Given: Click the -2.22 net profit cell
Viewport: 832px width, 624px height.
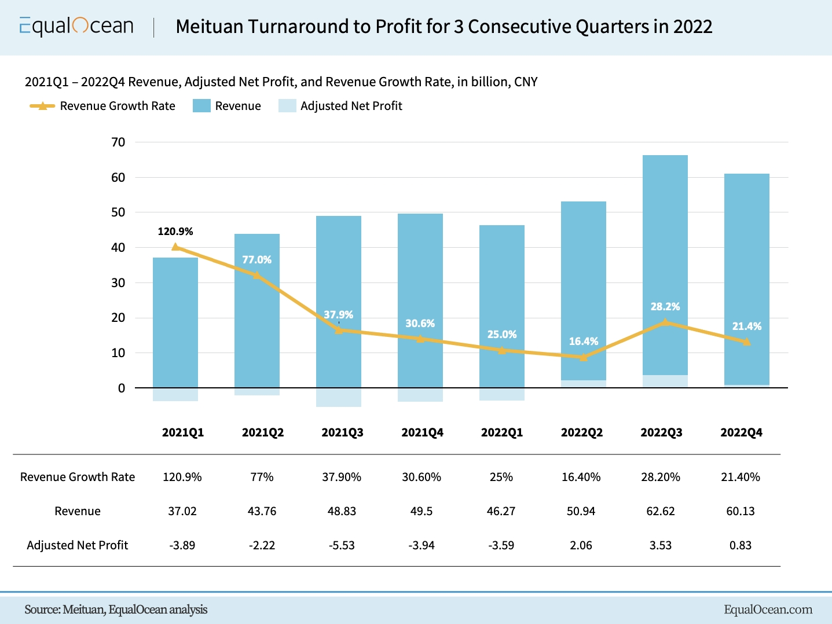Looking at the screenshot, I should (262, 545).
